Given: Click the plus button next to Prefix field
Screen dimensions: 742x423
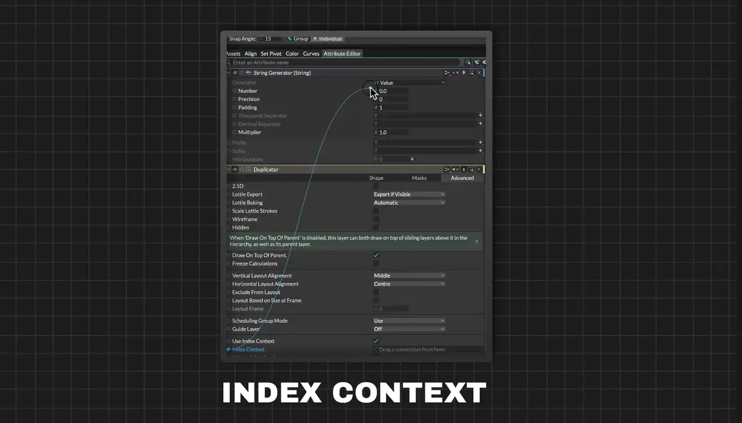Looking at the screenshot, I should (x=480, y=142).
